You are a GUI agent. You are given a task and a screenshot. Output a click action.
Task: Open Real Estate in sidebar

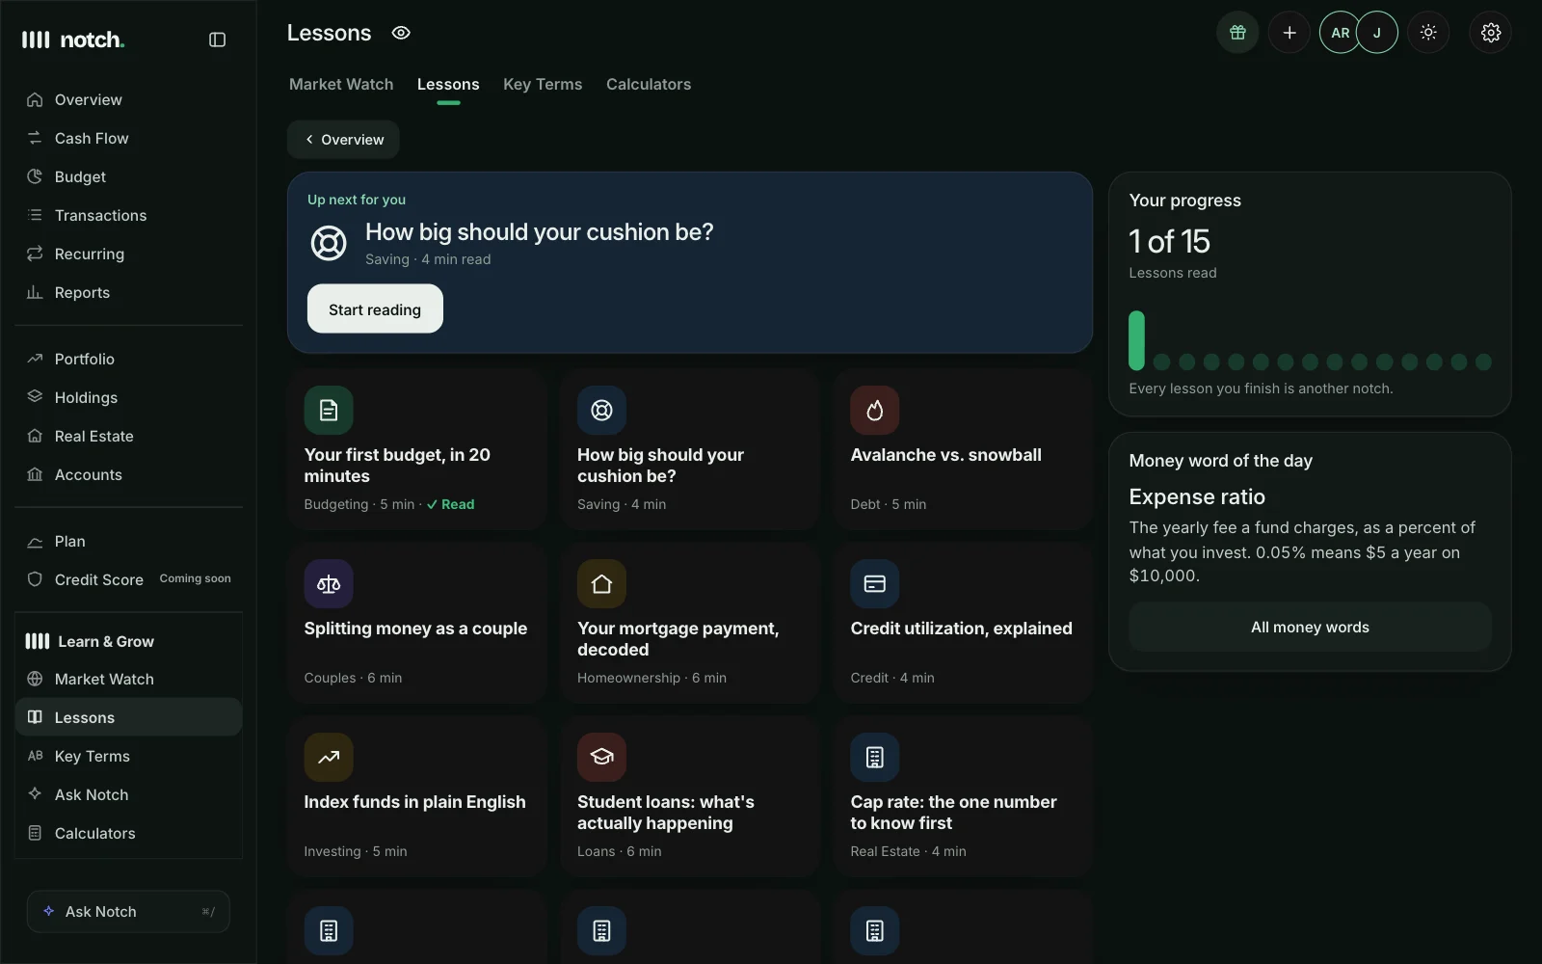(129, 437)
